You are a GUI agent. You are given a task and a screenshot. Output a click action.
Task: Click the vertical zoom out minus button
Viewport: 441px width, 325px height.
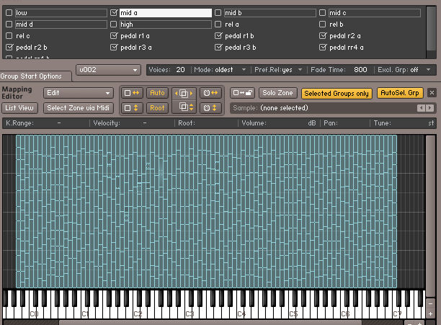(x=431, y=304)
